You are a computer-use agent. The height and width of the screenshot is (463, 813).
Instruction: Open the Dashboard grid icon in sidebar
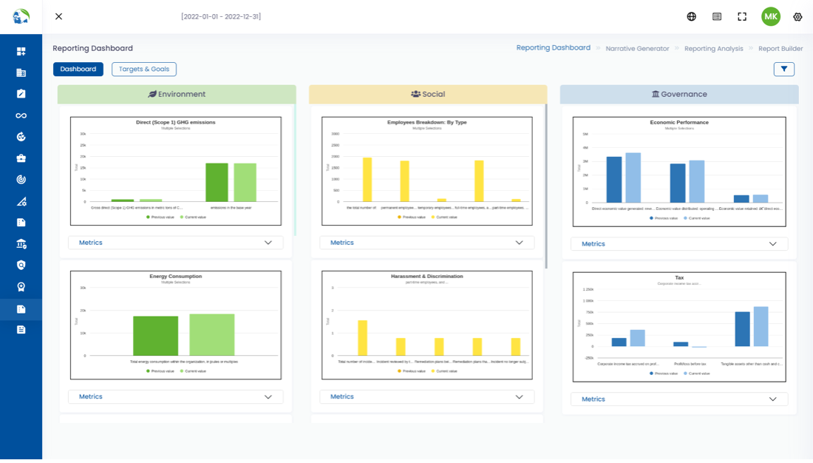[21, 52]
